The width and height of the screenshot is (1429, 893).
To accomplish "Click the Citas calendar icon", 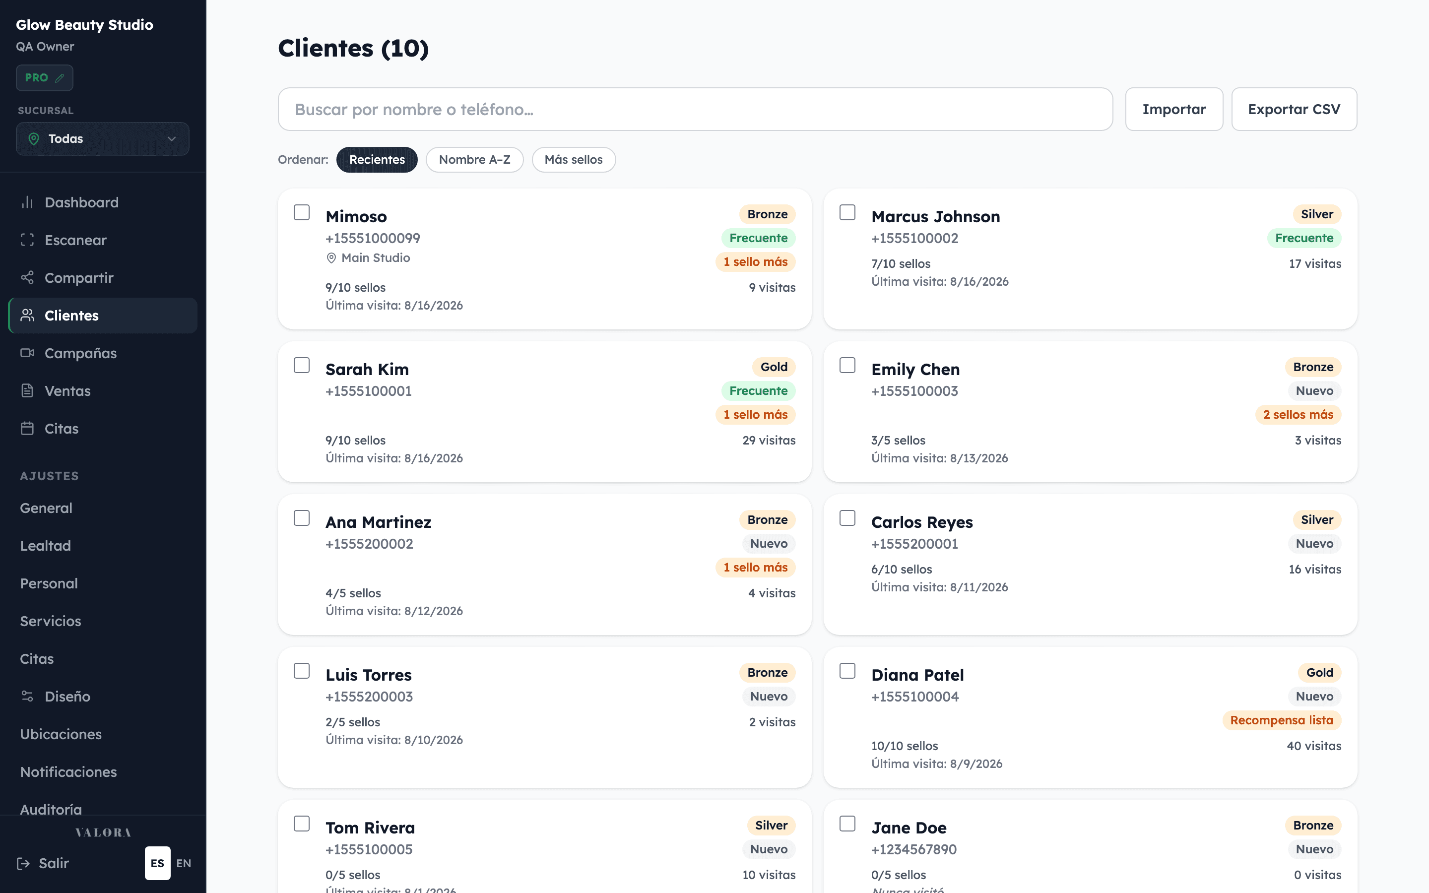I will click(27, 428).
